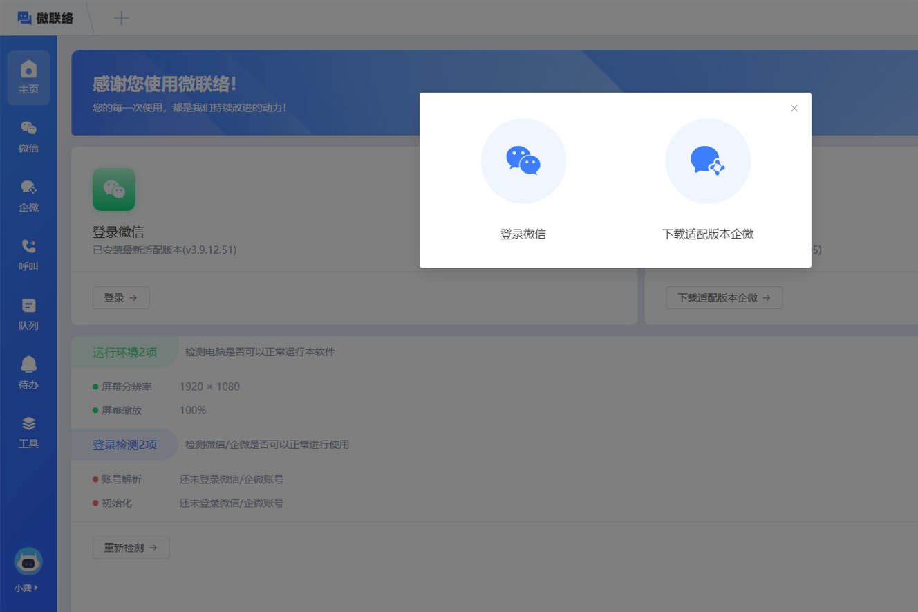Click 还未登录微信/企微账号 text beside 初始化

pos(232,503)
